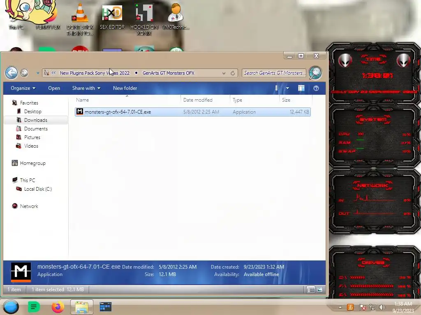Click New Plugins Pack Sony Vegas 2022 breadcrumb
This screenshot has height=315, width=421.
coord(95,73)
